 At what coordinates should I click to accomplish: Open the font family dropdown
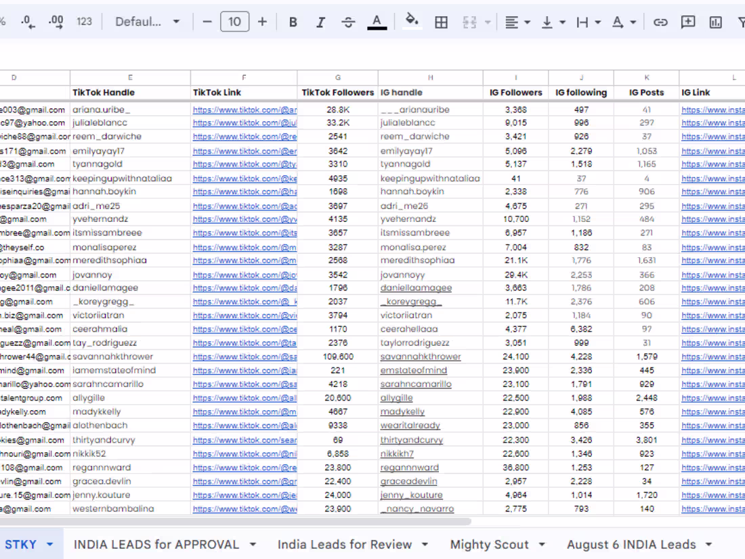pos(147,22)
